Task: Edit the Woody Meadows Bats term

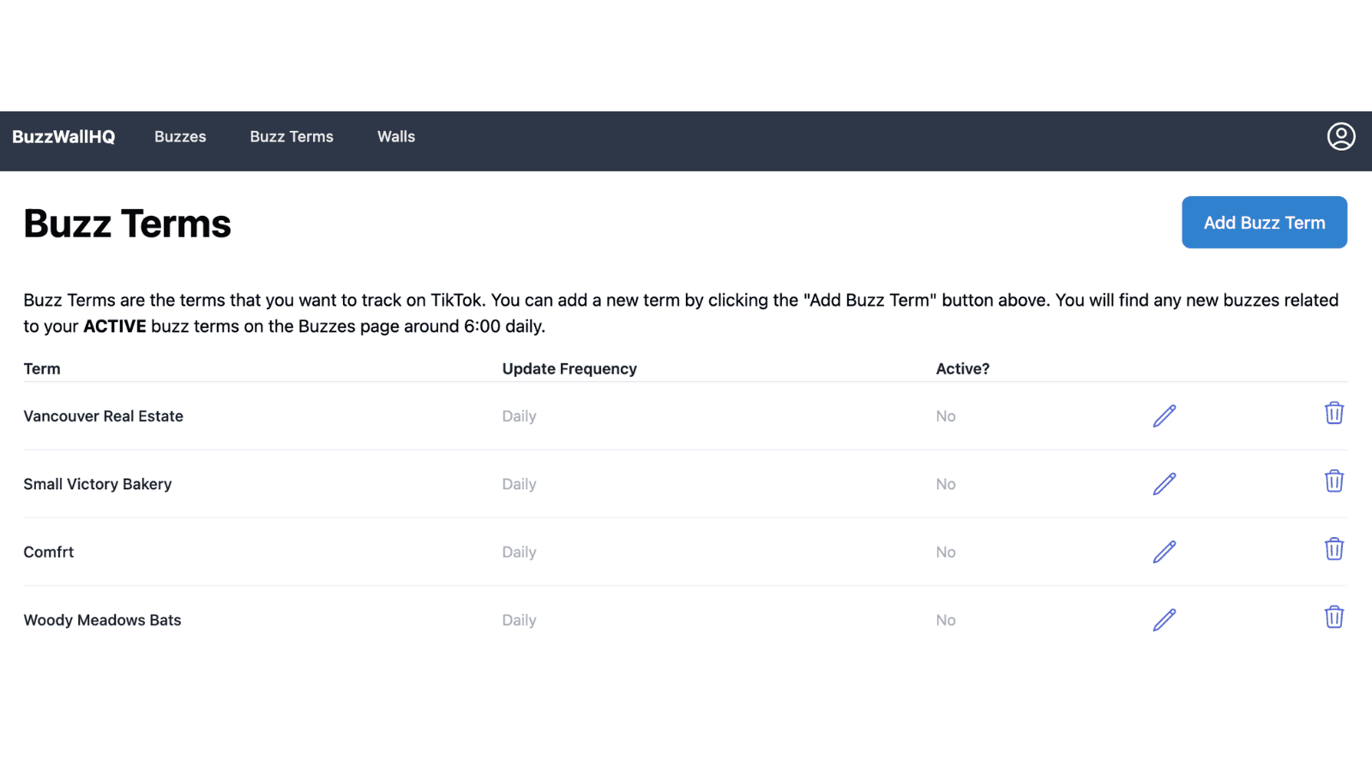Action: point(1164,619)
